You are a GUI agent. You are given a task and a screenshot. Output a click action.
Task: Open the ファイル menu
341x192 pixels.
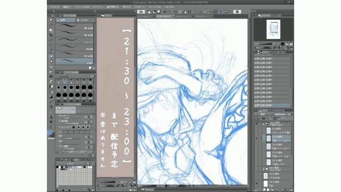coord(54,7)
